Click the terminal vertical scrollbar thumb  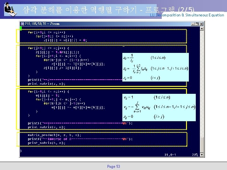[202, 145]
